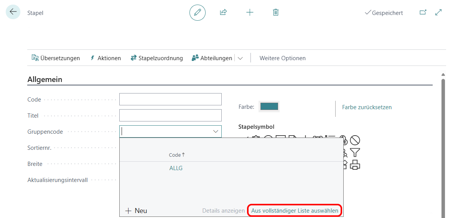Open the page in a new window
This screenshot has height=218, width=453.
point(423,12)
